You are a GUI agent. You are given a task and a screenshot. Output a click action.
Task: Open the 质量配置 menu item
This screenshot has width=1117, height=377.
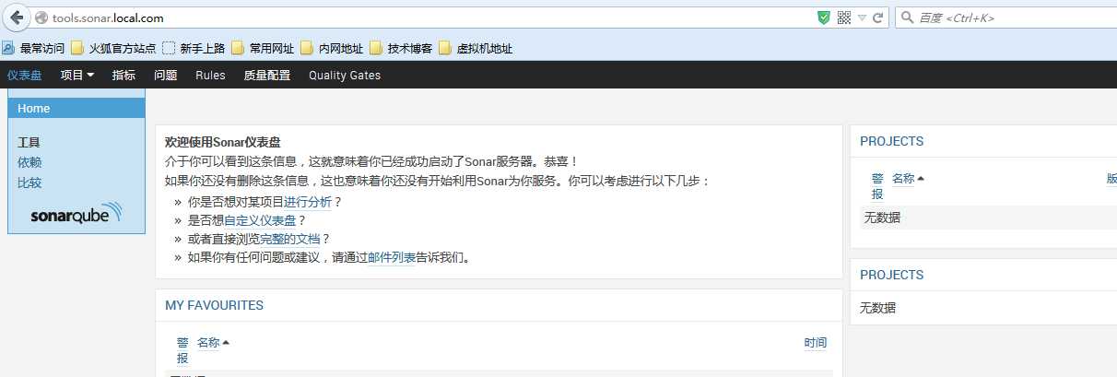267,76
